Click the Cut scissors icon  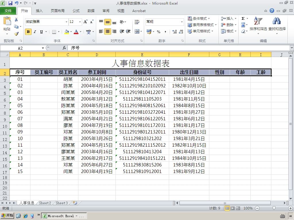16,19
